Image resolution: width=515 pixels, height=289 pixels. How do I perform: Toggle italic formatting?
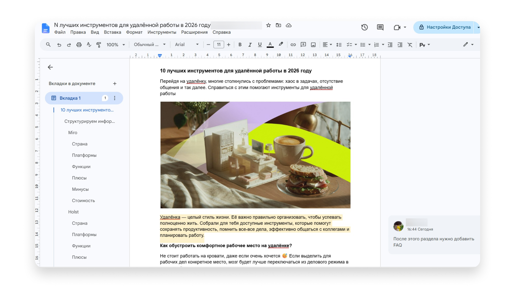click(x=250, y=45)
